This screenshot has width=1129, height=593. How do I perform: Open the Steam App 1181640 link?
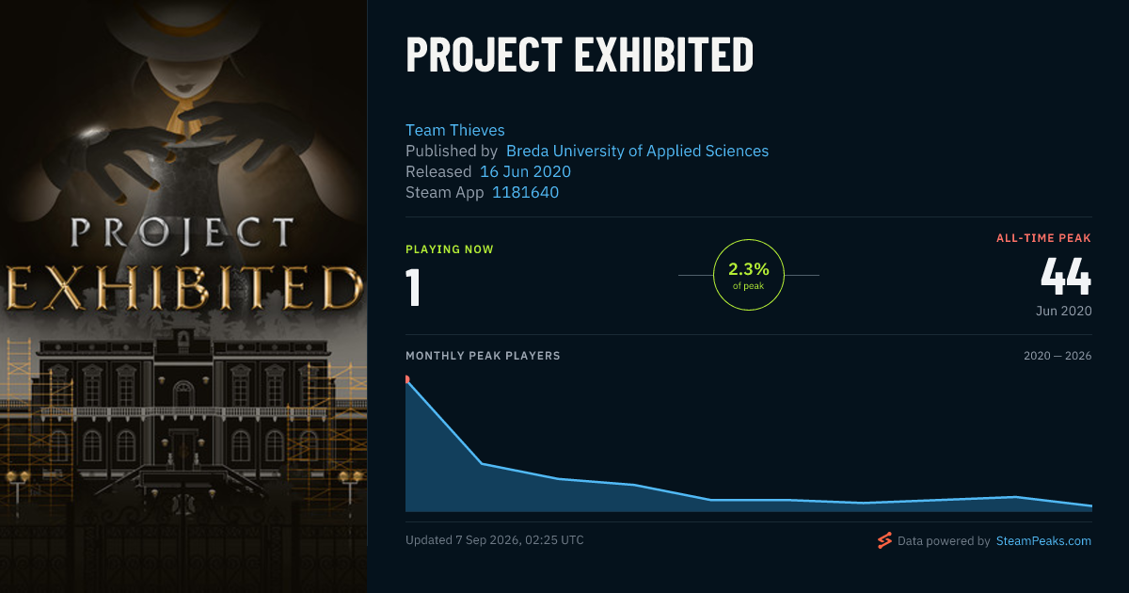[525, 192]
